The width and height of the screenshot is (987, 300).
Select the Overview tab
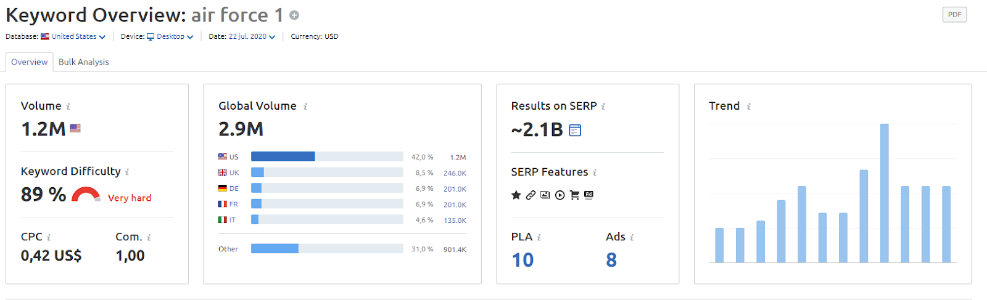(29, 62)
